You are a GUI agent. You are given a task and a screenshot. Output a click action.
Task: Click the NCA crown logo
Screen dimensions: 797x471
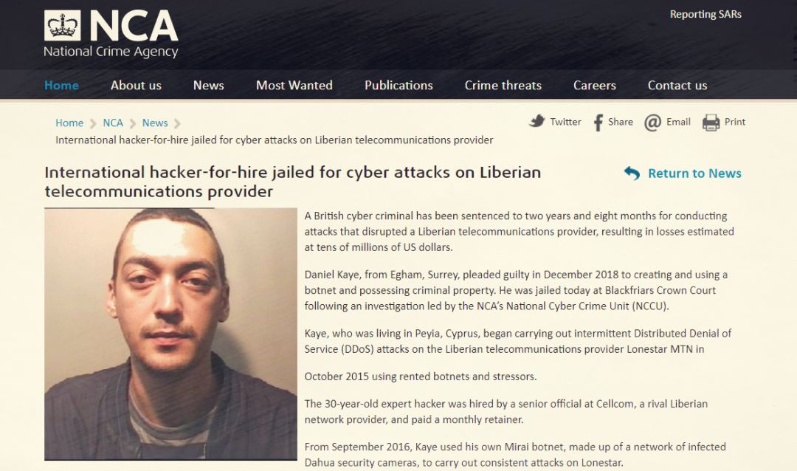(x=63, y=25)
